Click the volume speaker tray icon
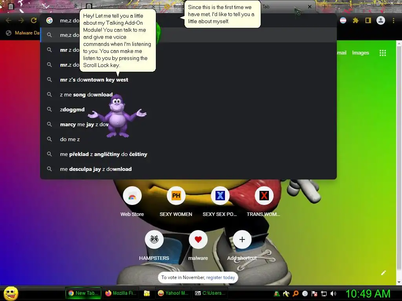Viewport: 402px width, 301px height. click(333, 294)
